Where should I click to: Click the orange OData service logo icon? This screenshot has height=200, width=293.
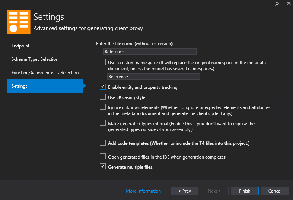[x=19, y=22]
